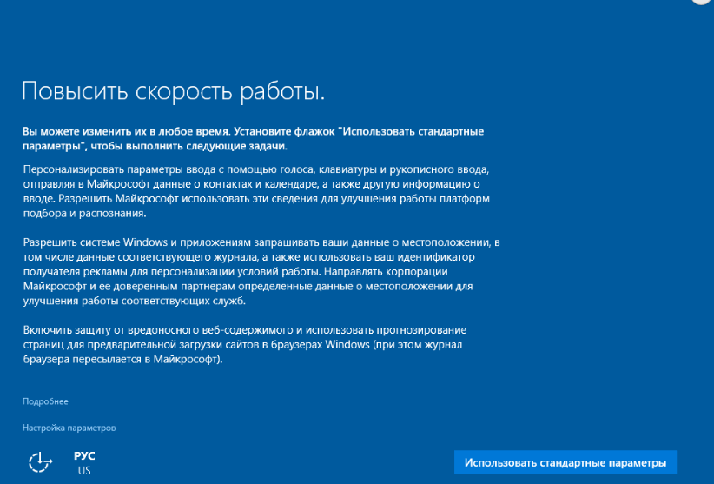Click the paragraph starting Включить защиту от вредоносного
The image size is (714, 484).
pos(245,344)
